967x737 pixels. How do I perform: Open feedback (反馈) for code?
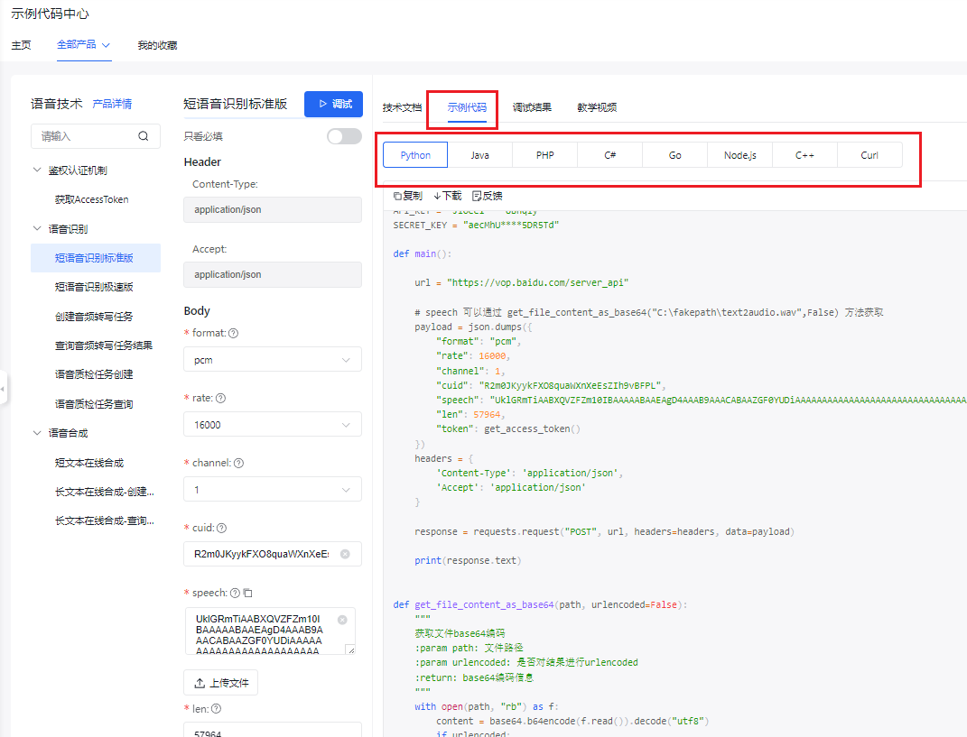[x=488, y=196]
